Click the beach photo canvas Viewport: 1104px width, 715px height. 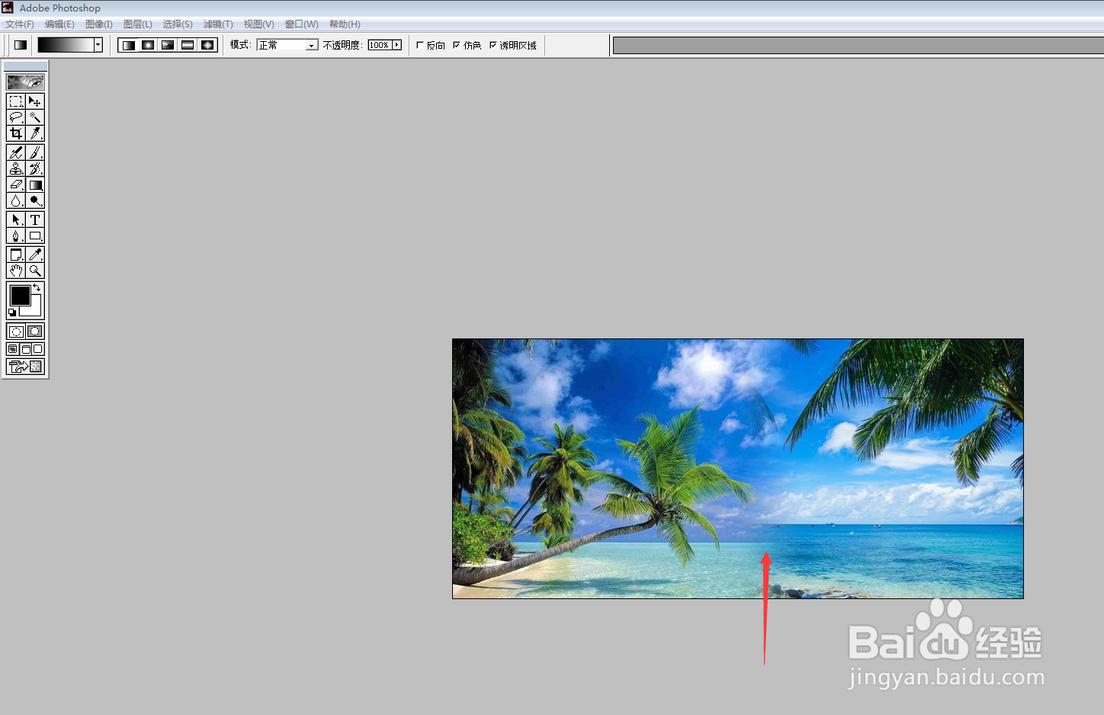[738, 469]
